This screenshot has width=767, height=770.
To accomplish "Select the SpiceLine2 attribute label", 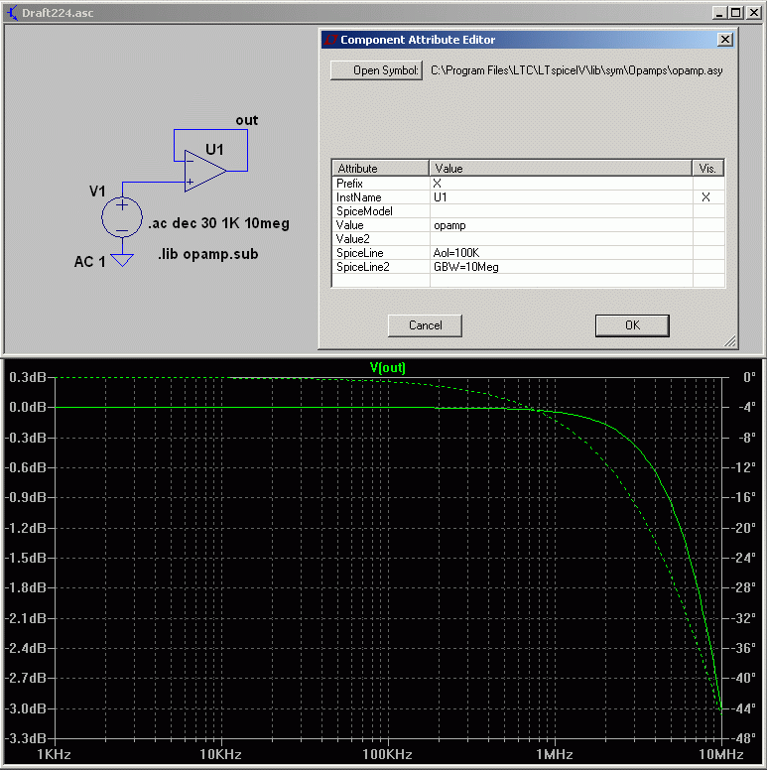I will coord(363,267).
